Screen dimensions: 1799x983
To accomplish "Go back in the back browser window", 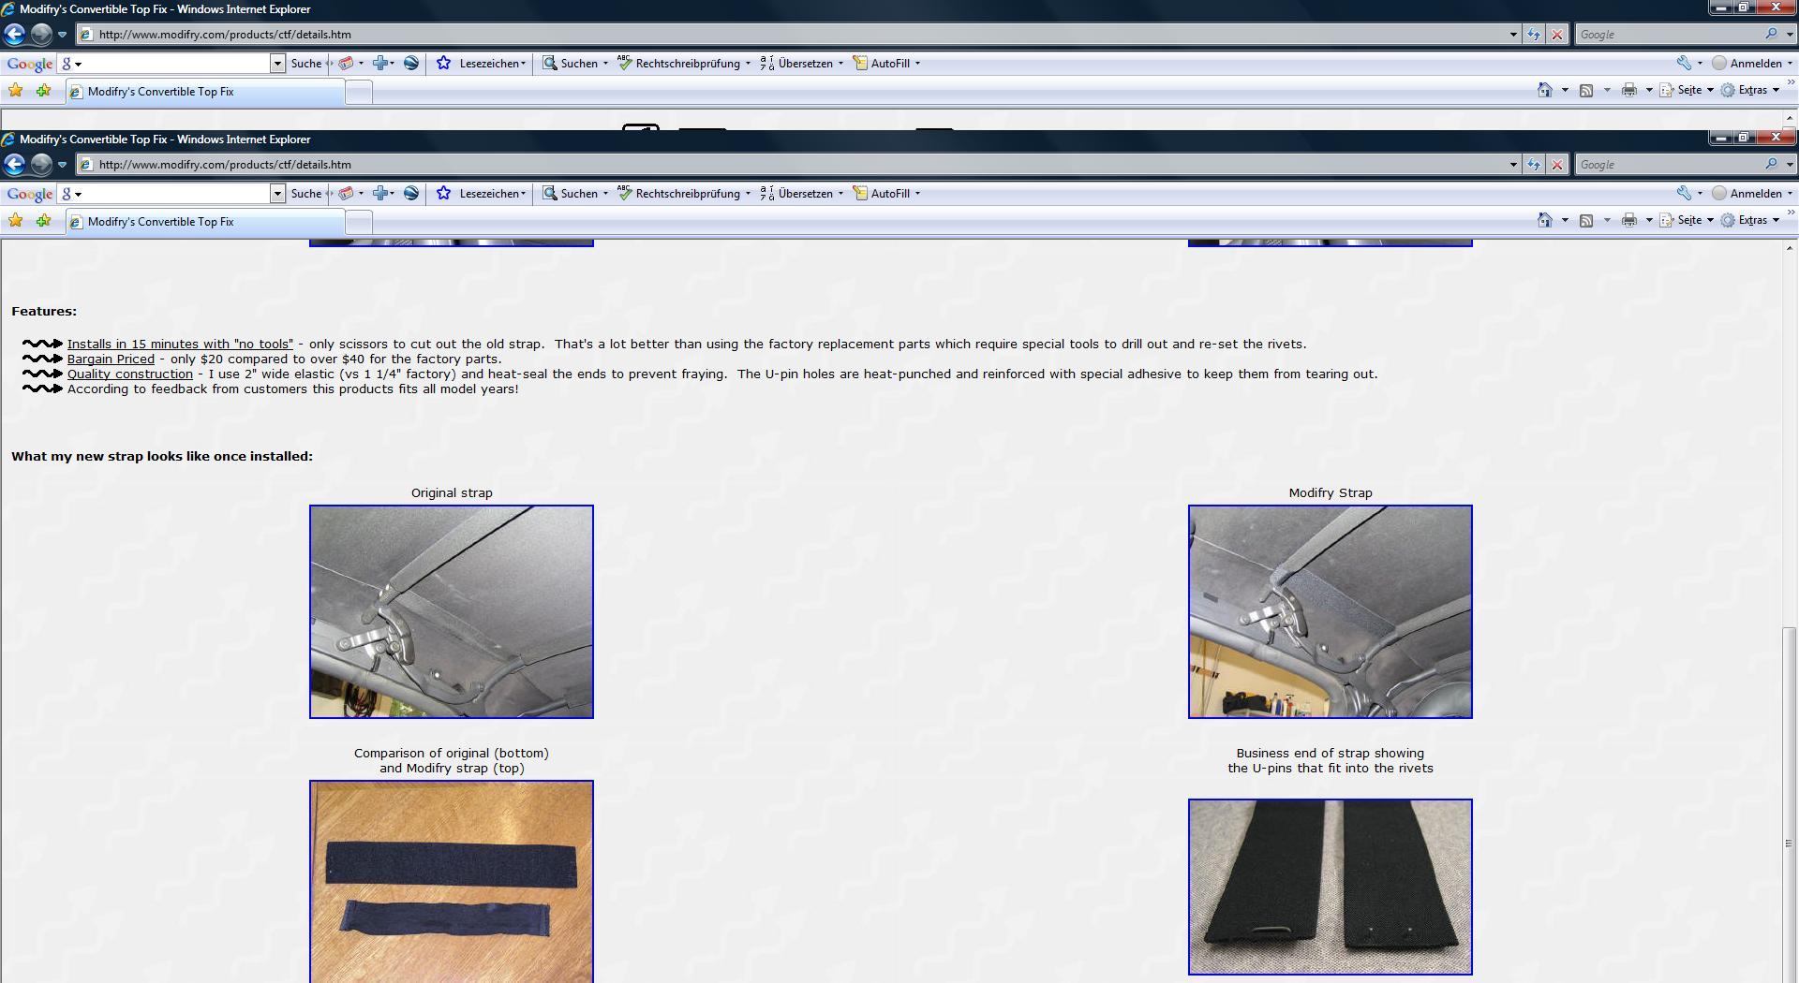I will [14, 35].
